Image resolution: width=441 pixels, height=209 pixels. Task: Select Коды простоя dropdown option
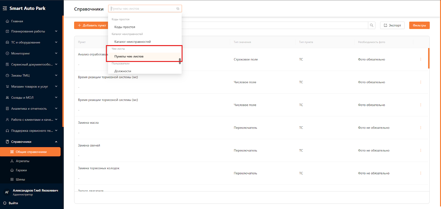tap(125, 27)
